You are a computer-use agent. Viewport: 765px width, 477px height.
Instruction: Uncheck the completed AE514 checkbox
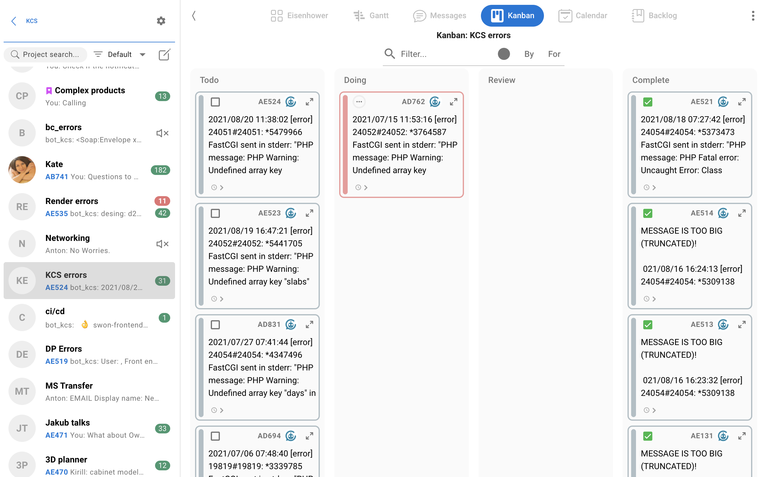point(647,213)
